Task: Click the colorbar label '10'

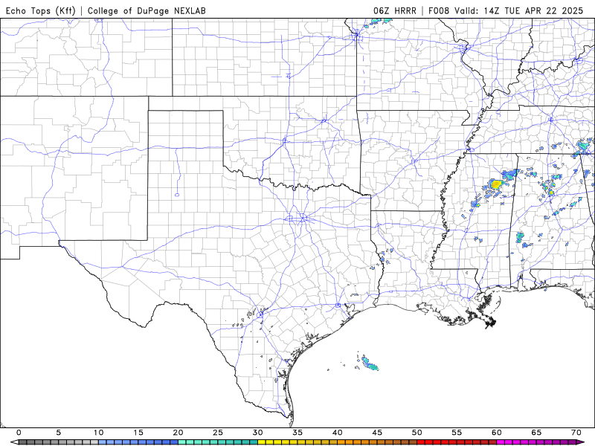Action: coord(98,433)
